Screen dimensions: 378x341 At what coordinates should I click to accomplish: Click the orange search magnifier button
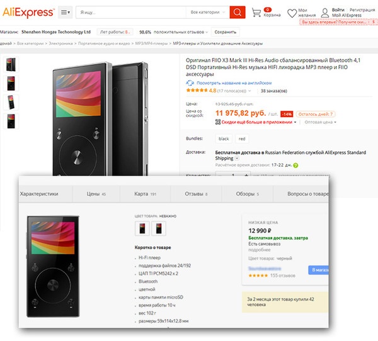pos(238,13)
